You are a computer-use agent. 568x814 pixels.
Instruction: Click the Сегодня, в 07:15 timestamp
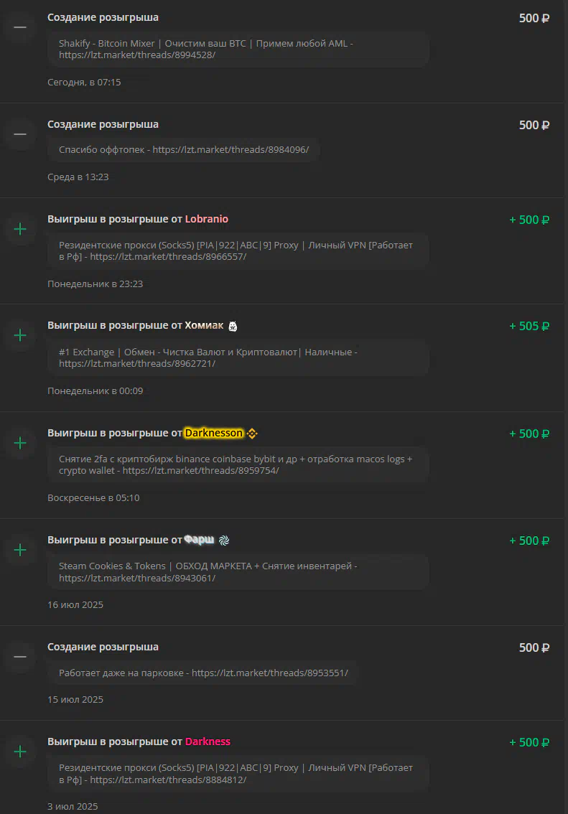(84, 82)
